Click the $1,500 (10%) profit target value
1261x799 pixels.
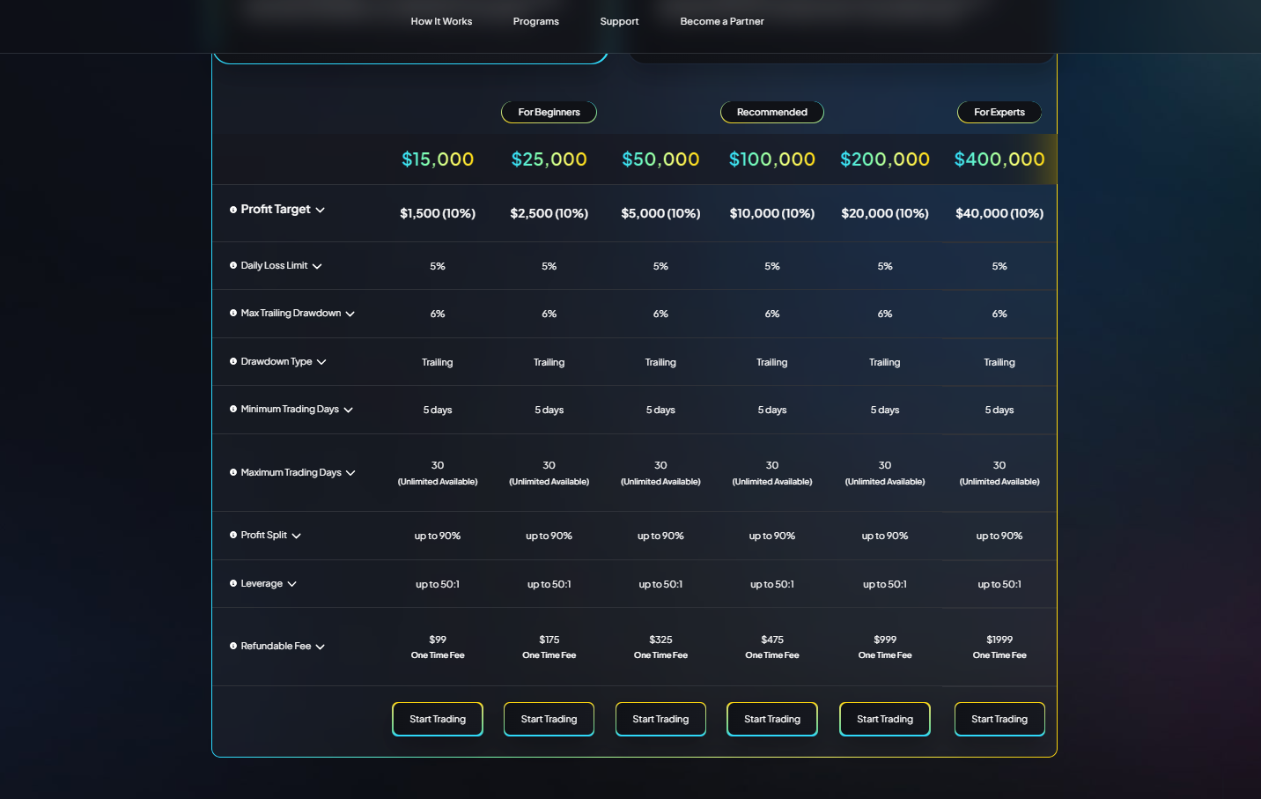438,213
